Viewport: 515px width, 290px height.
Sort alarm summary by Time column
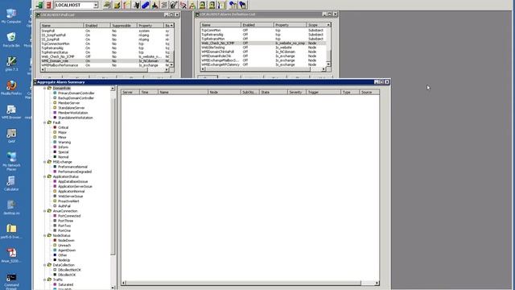(149, 93)
